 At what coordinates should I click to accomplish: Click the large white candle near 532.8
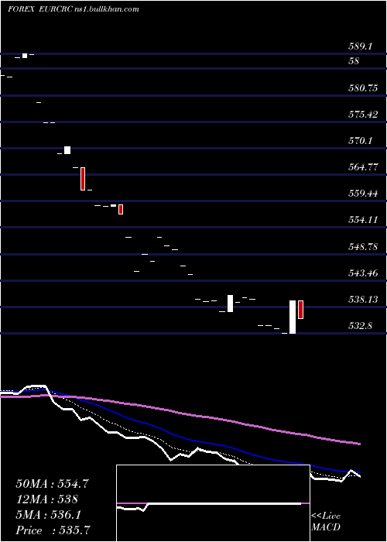[x=293, y=317]
